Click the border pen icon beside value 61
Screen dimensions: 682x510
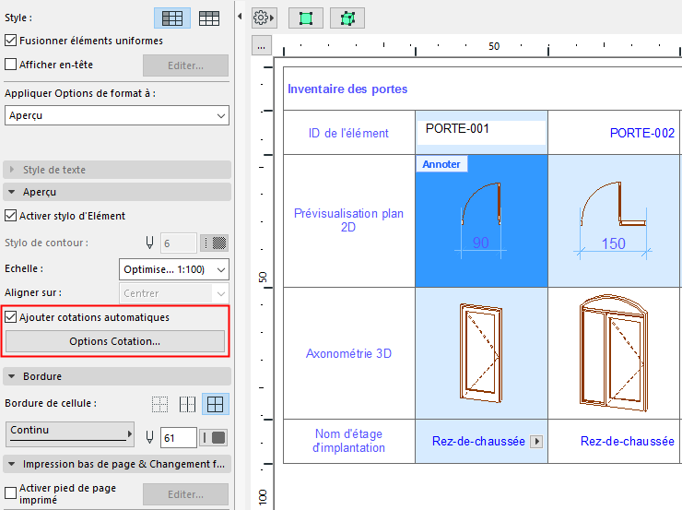[149, 437]
